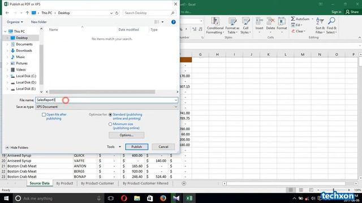The image size is (362, 203).
Task: Select Minimum size optimization radio button
Action: pyautogui.click(x=110, y=124)
